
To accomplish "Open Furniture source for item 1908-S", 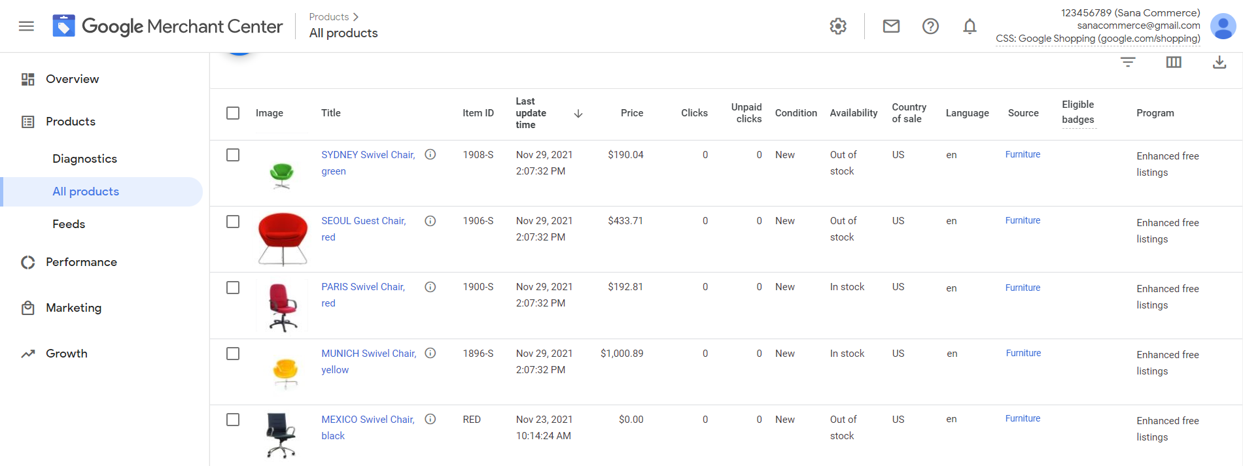I will tap(1023, 154).
